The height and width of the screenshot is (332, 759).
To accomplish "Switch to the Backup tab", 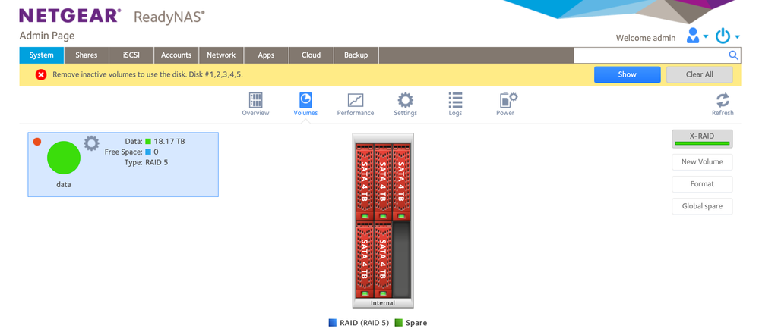I will pos(356,55).
